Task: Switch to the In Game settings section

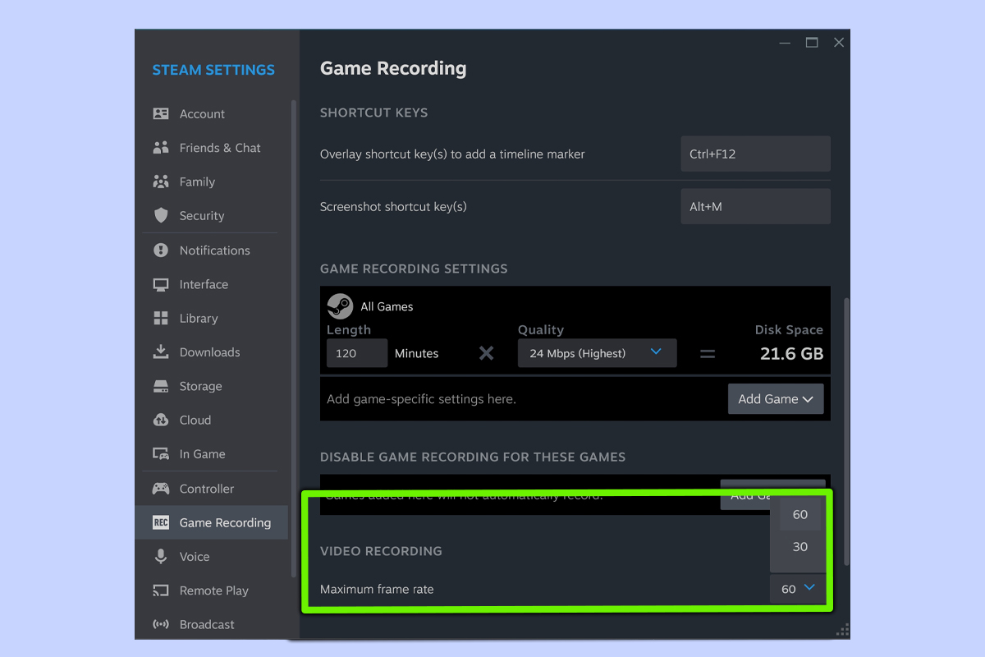Action: 161,453
